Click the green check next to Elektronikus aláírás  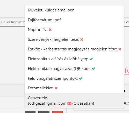tap(91, 59)
